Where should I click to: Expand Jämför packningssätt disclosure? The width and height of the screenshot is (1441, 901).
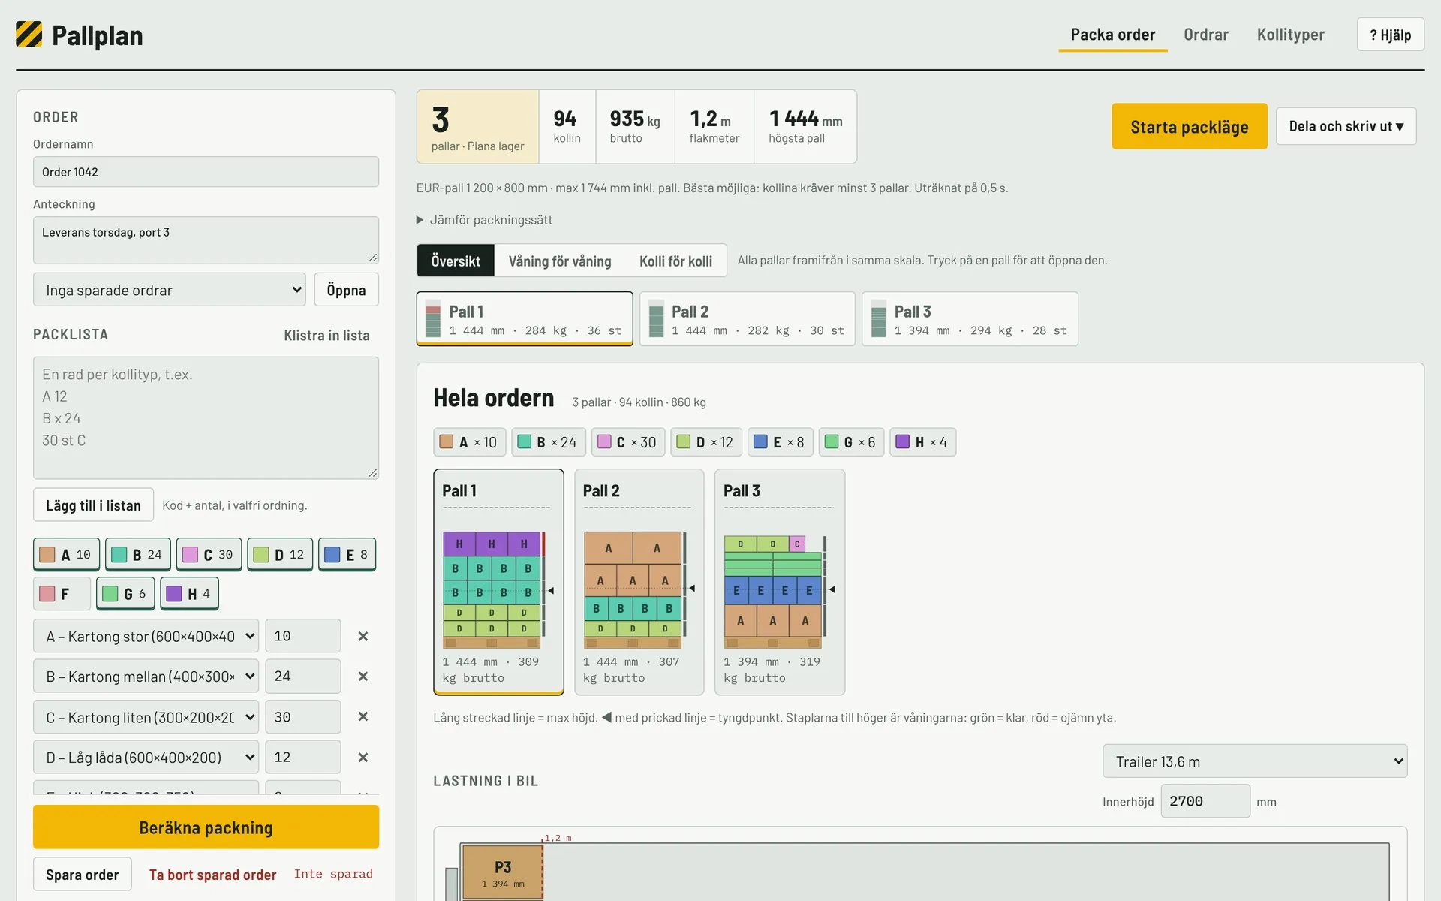click(x=485, y=220)
